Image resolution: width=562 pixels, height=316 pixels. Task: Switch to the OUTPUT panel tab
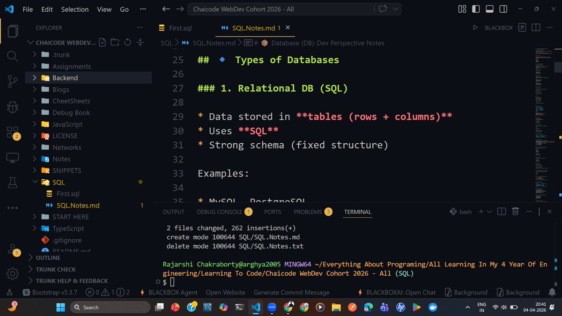pos(173,212)
